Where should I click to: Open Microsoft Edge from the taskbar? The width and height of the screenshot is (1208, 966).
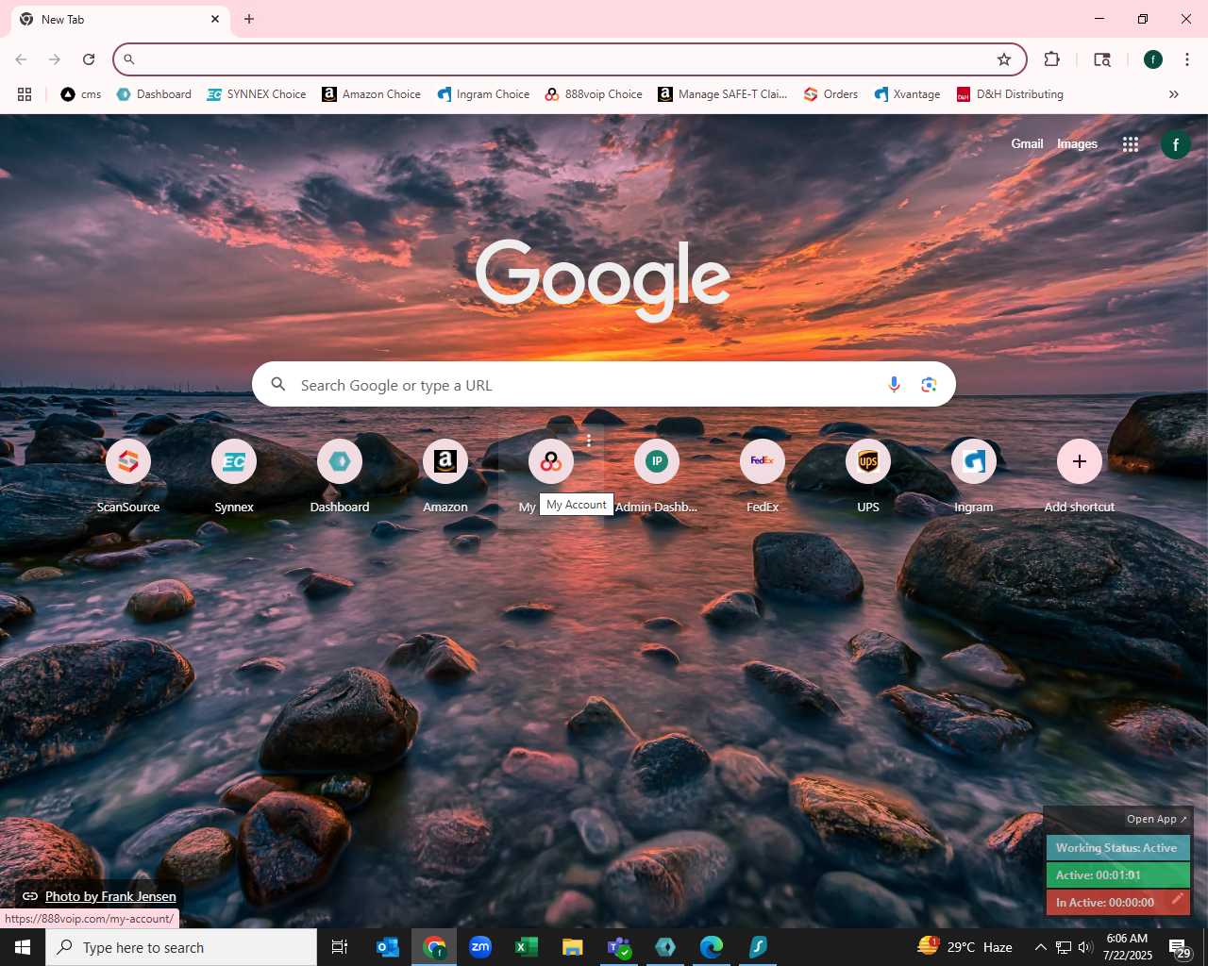click(x=712, y=947)
